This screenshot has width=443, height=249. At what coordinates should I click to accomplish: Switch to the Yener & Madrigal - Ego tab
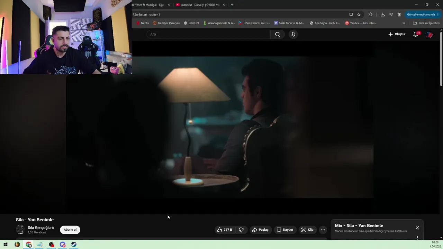(148, 5)
